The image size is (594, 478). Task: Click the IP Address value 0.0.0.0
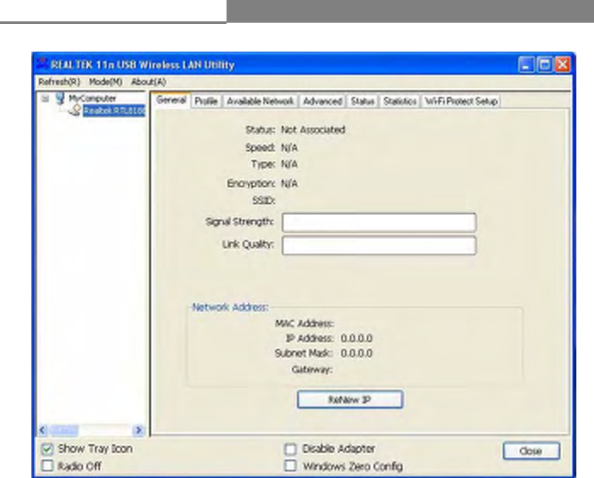(357, 338)
